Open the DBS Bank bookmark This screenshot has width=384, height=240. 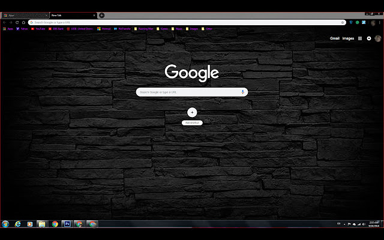pos(56,29)
